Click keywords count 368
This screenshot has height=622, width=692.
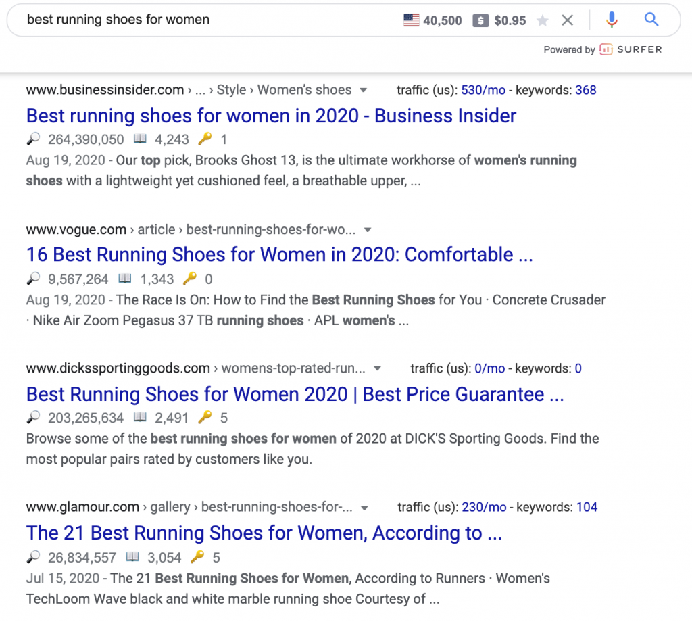click(586, 90)
